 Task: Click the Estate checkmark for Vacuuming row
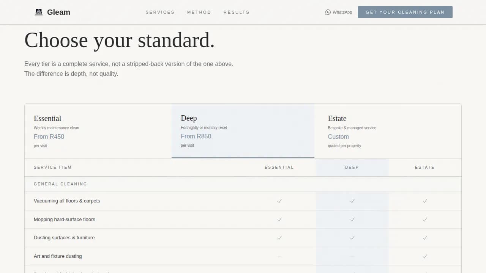coord(424,201)
